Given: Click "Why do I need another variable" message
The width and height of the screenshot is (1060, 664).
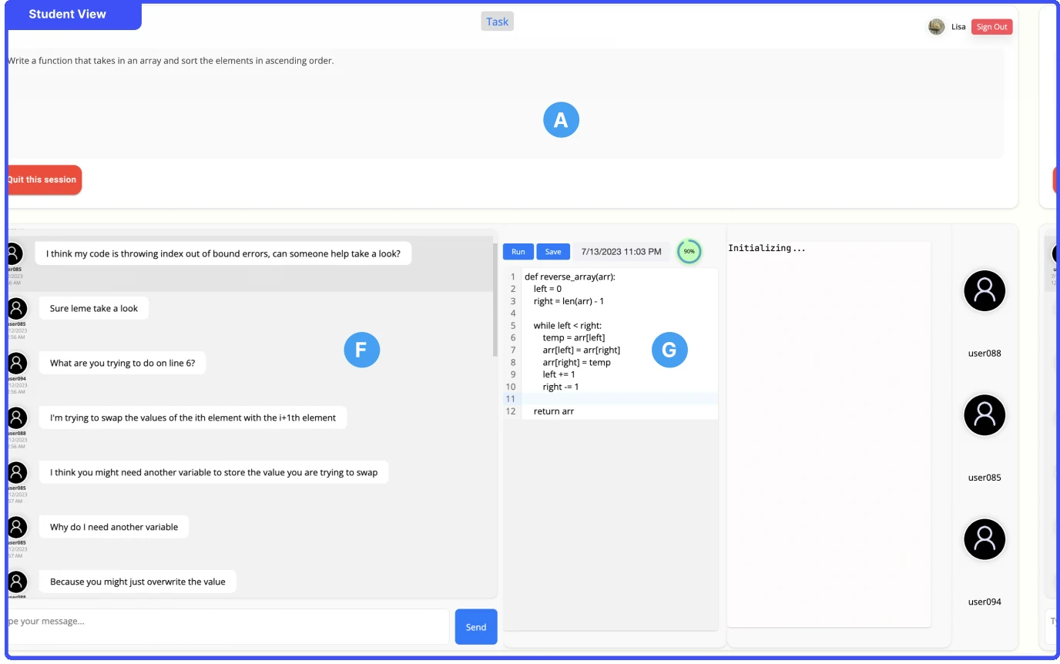Looking at the screenshot, I should pos(114,527).
